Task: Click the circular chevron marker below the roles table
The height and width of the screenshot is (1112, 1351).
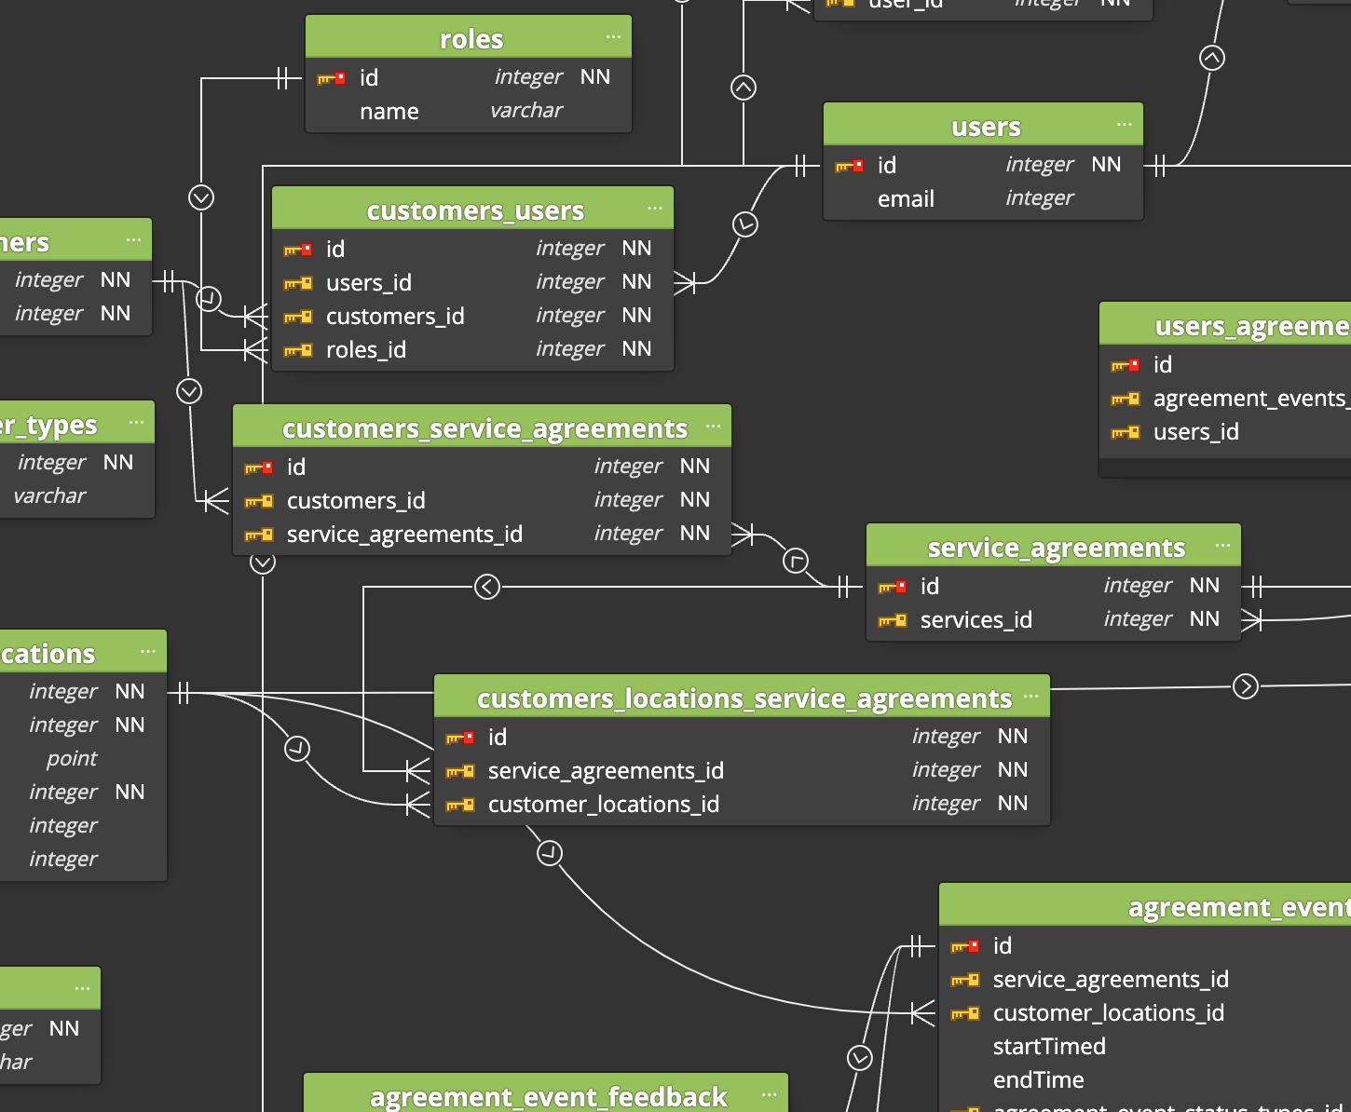Action: 199,197
